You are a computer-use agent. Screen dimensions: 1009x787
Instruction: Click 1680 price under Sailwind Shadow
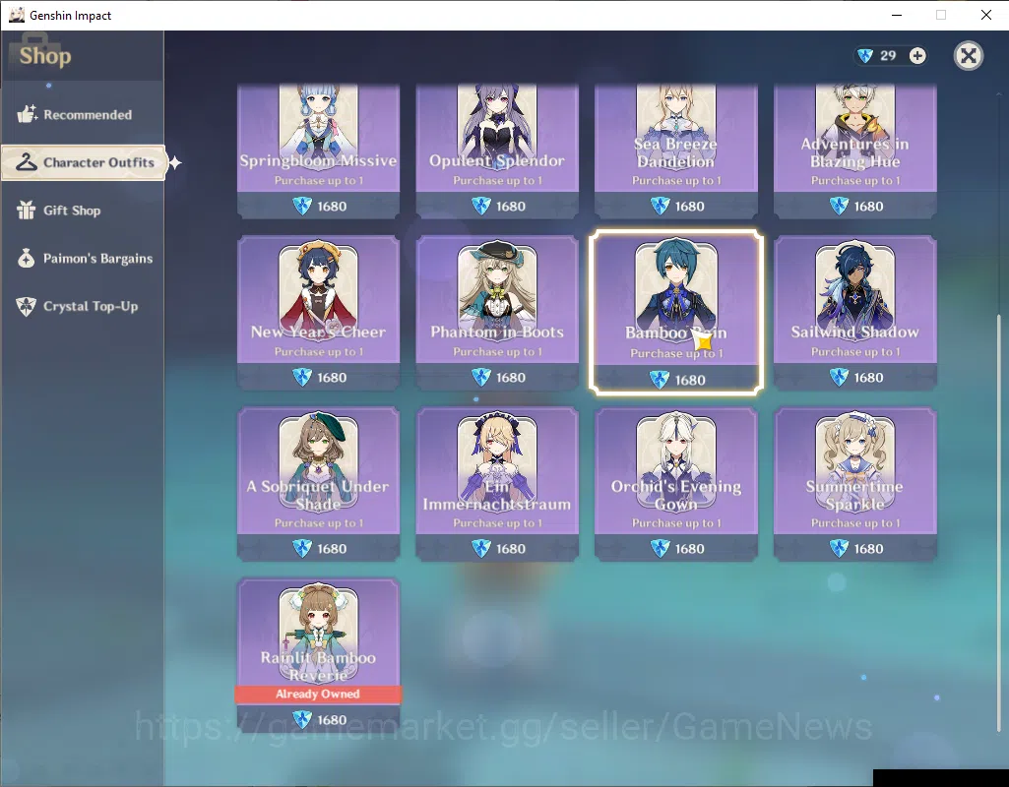pyautogui.click(x=868, y=378)
